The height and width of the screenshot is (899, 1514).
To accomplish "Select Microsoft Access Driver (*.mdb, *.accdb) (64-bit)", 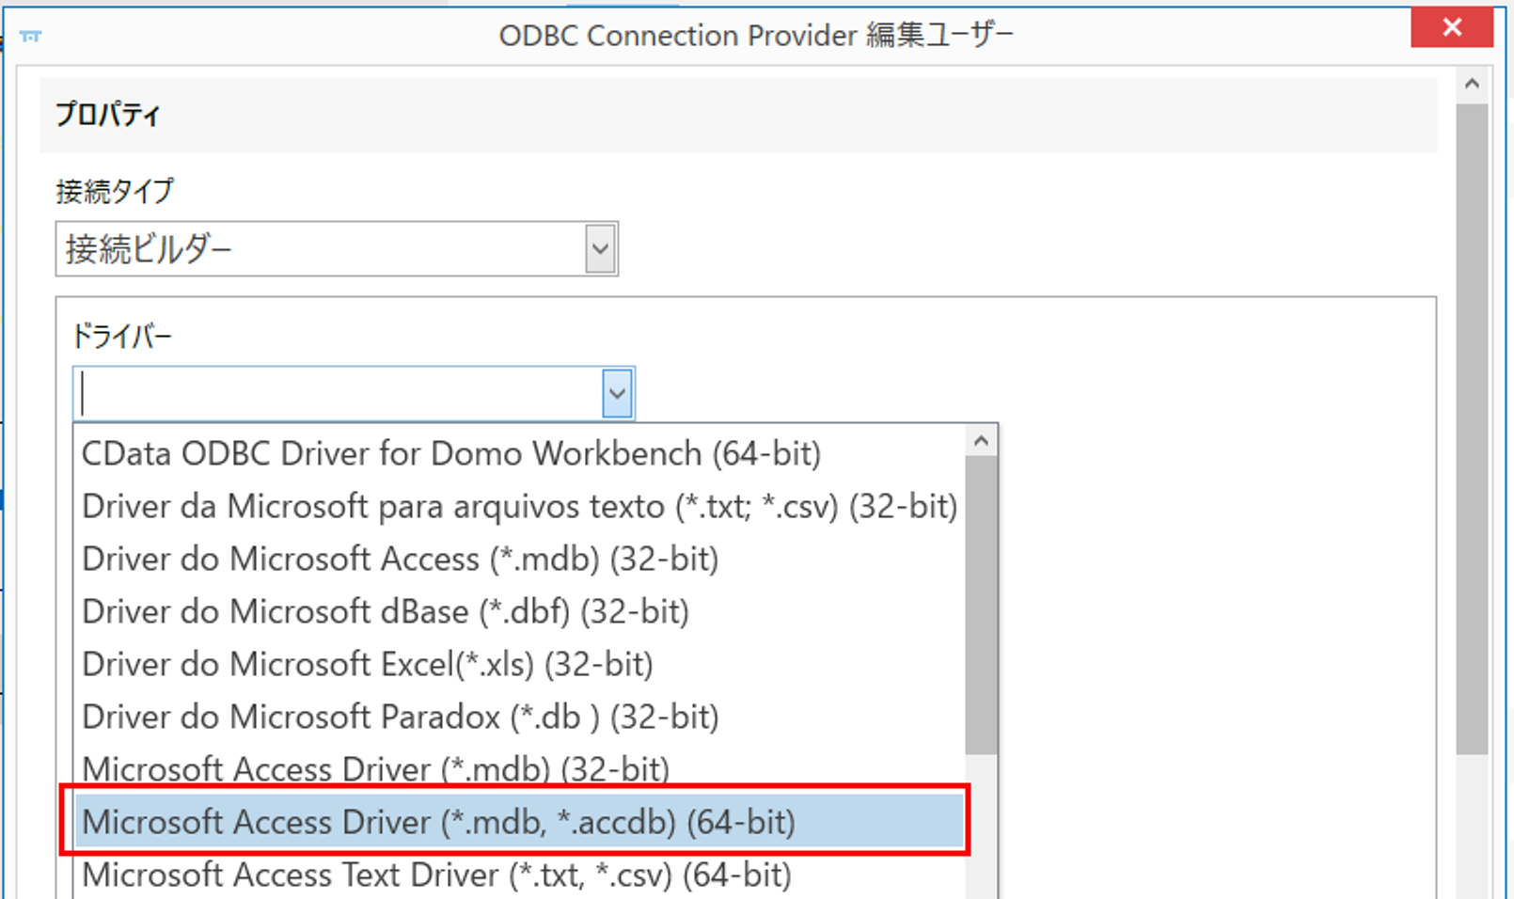I will [520, 822].
